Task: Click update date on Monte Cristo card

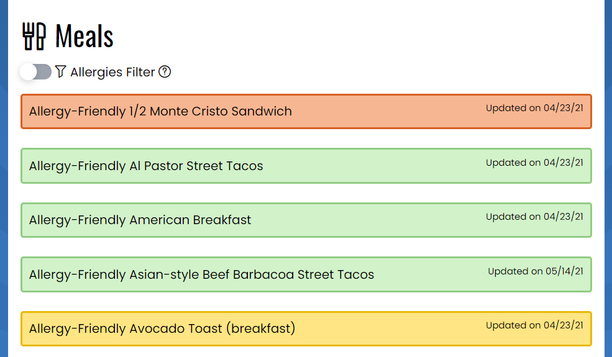Action: click(534, 108)
